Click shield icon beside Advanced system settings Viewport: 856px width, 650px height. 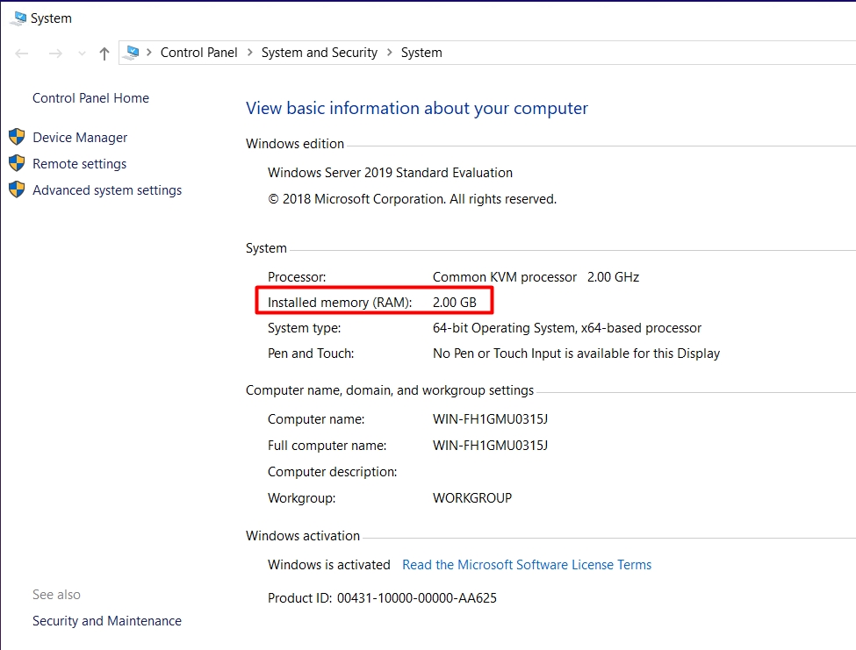coord(17,189)
